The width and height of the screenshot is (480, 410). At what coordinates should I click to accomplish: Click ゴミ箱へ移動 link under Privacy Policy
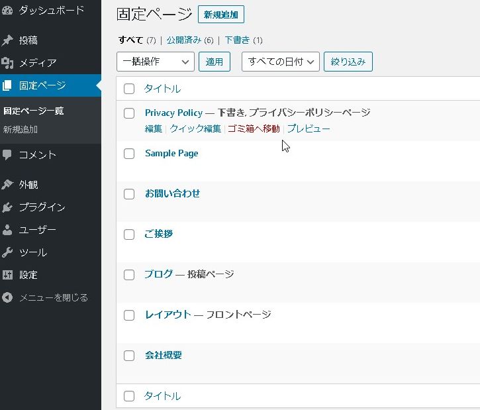click(254, 128)
